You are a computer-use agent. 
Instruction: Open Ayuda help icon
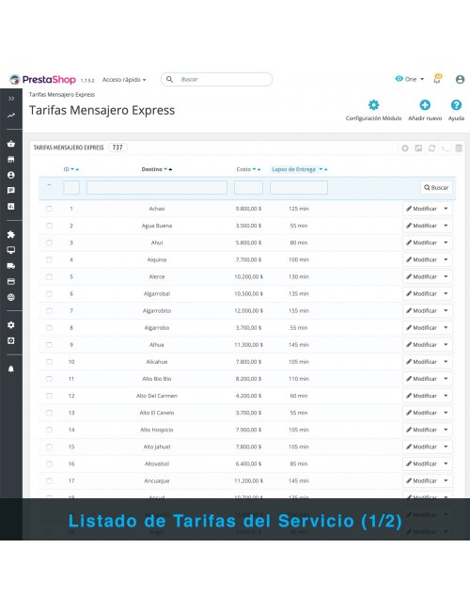pos(456,105)
